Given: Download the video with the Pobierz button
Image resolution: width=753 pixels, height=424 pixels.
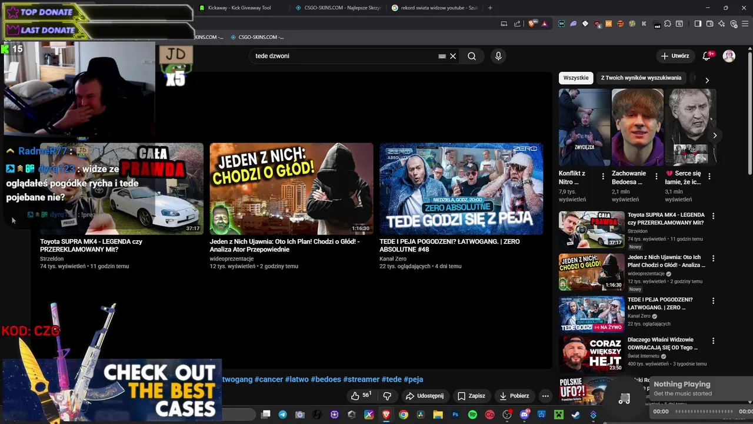Looking at the screenshot, I should pyautogui.click(x=514, y=396).
